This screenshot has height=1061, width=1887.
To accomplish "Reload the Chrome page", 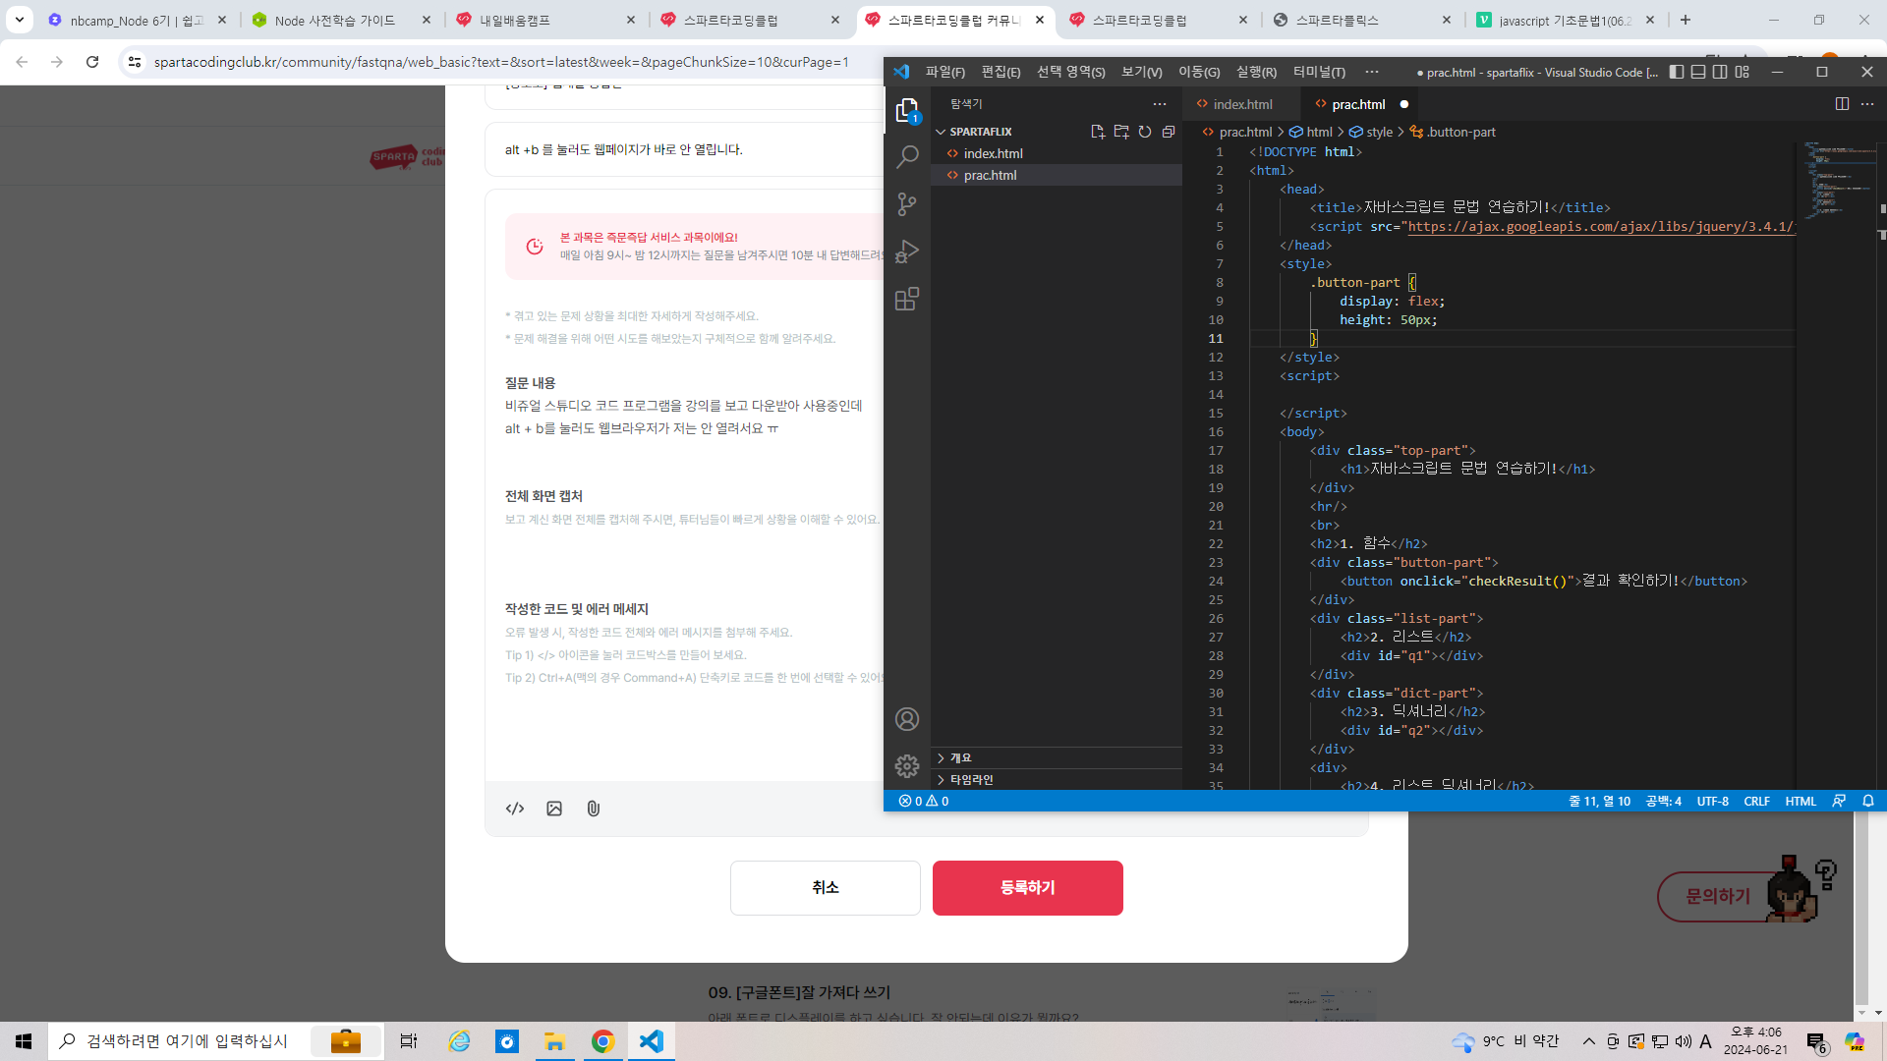I will coord(92,62).
